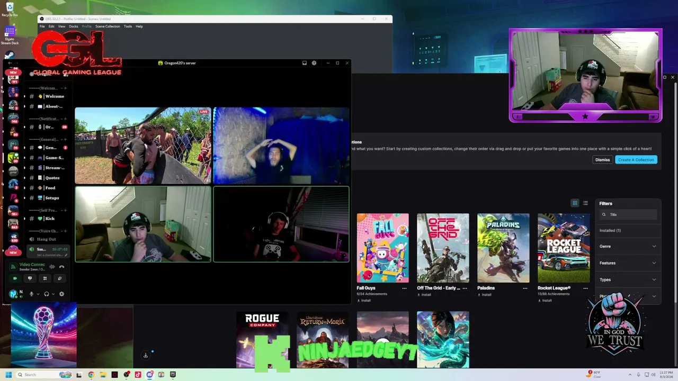The width and height of the screenshot is (678, 381).
Task: Open the Stream text channel
Action: [x=48, y=168]
